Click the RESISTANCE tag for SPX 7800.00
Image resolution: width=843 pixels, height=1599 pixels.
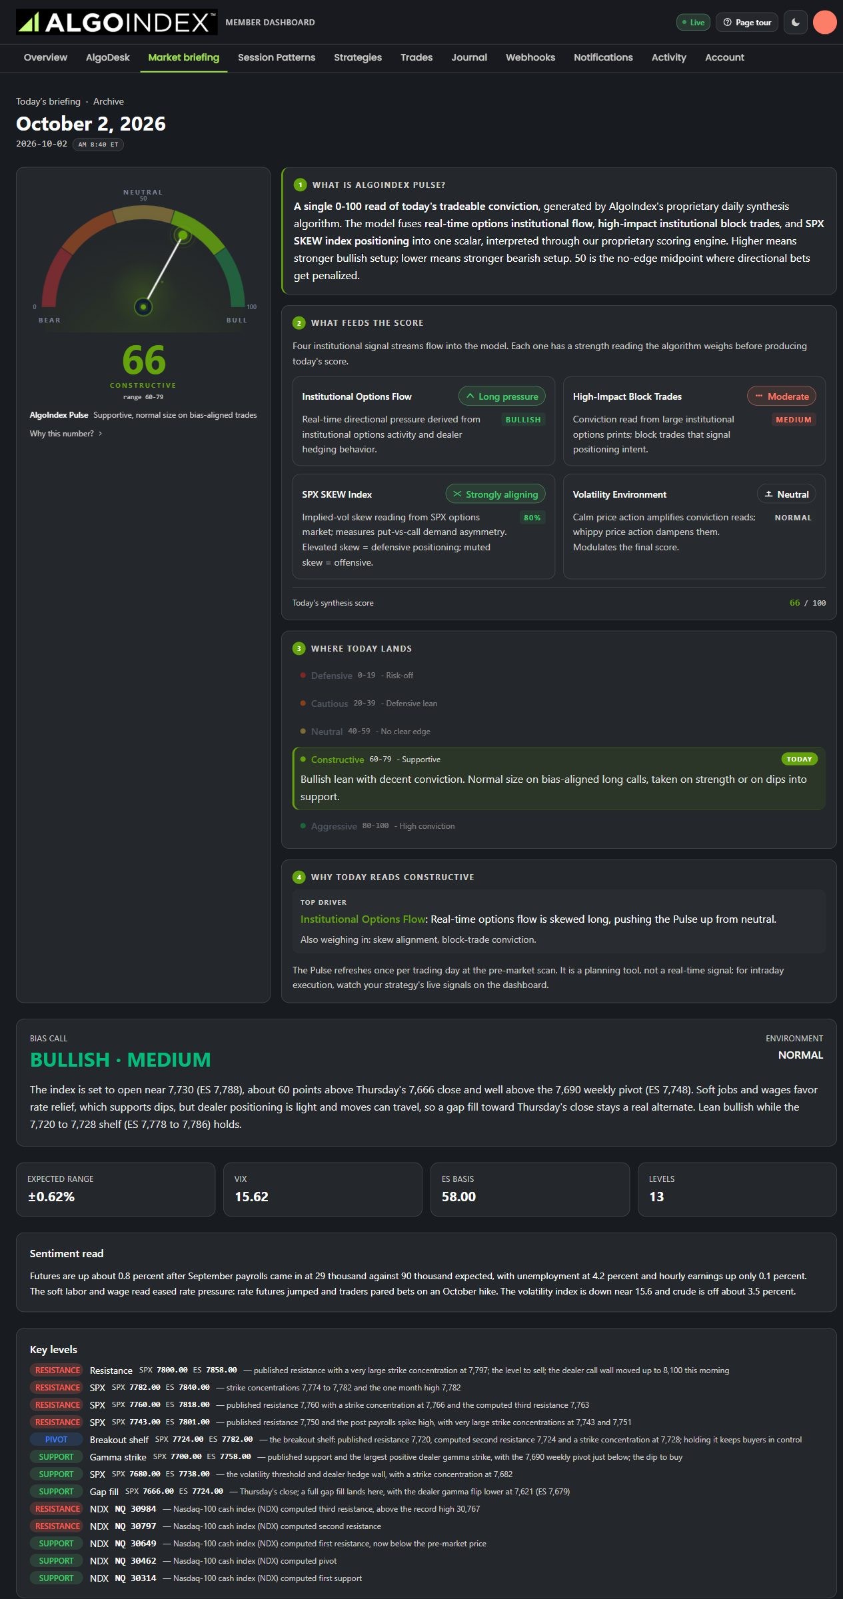click(57, 1370)
